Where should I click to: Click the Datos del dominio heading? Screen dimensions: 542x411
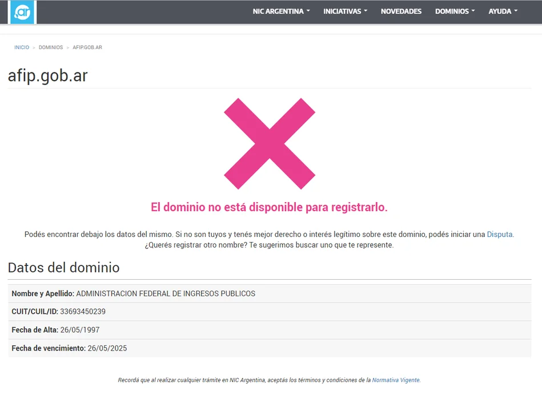point(63,268)
